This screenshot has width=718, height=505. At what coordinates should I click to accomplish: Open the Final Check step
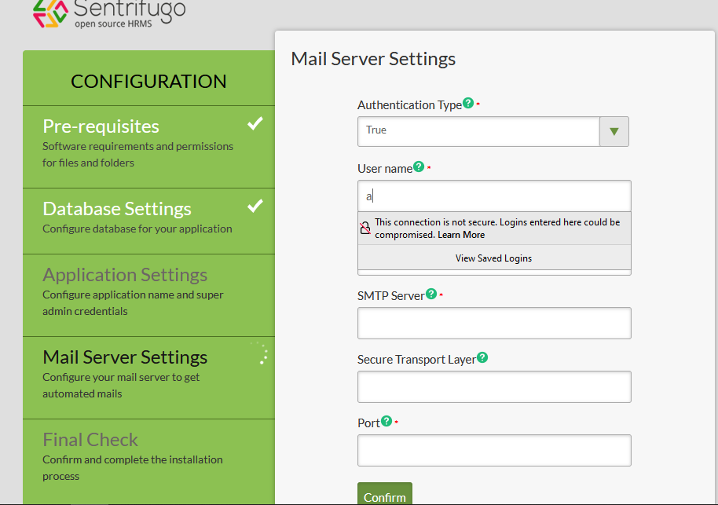90,440
